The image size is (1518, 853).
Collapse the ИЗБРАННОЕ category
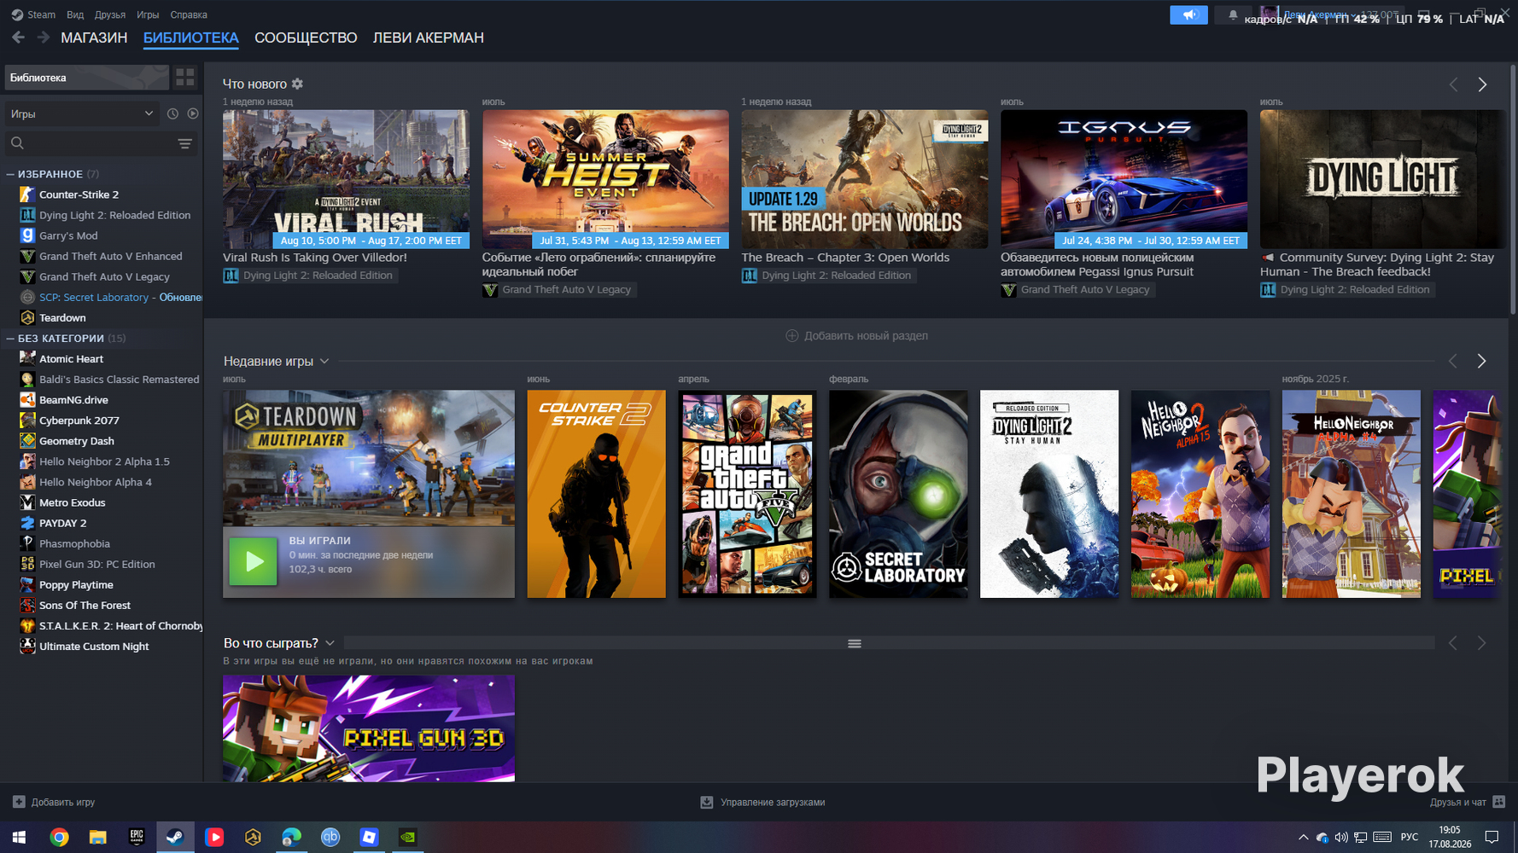(x=10, y=174)
